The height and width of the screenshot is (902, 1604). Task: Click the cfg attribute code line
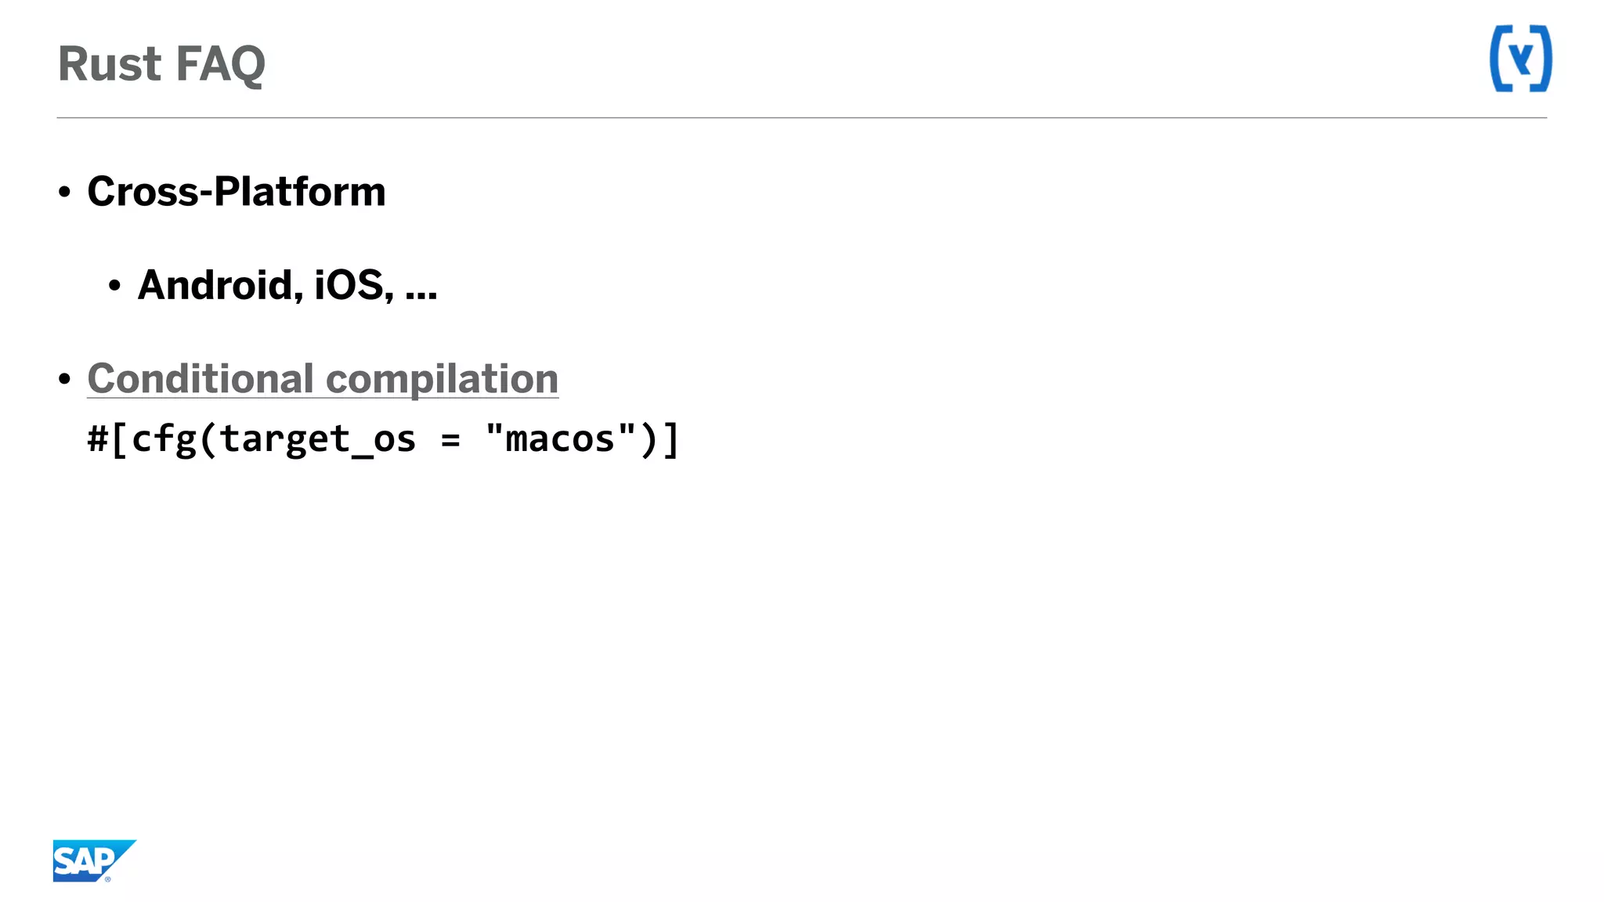click(383, 439)
